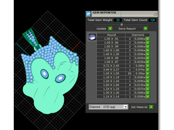
Task: Click green arrow for 1.00 X .96 row
Action: 148,43
